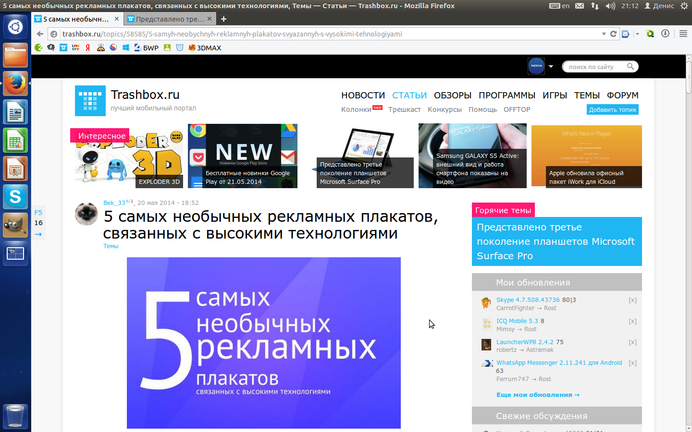
Task: Open the Firefox hamburger menu
Action: [x=683, y=34]
